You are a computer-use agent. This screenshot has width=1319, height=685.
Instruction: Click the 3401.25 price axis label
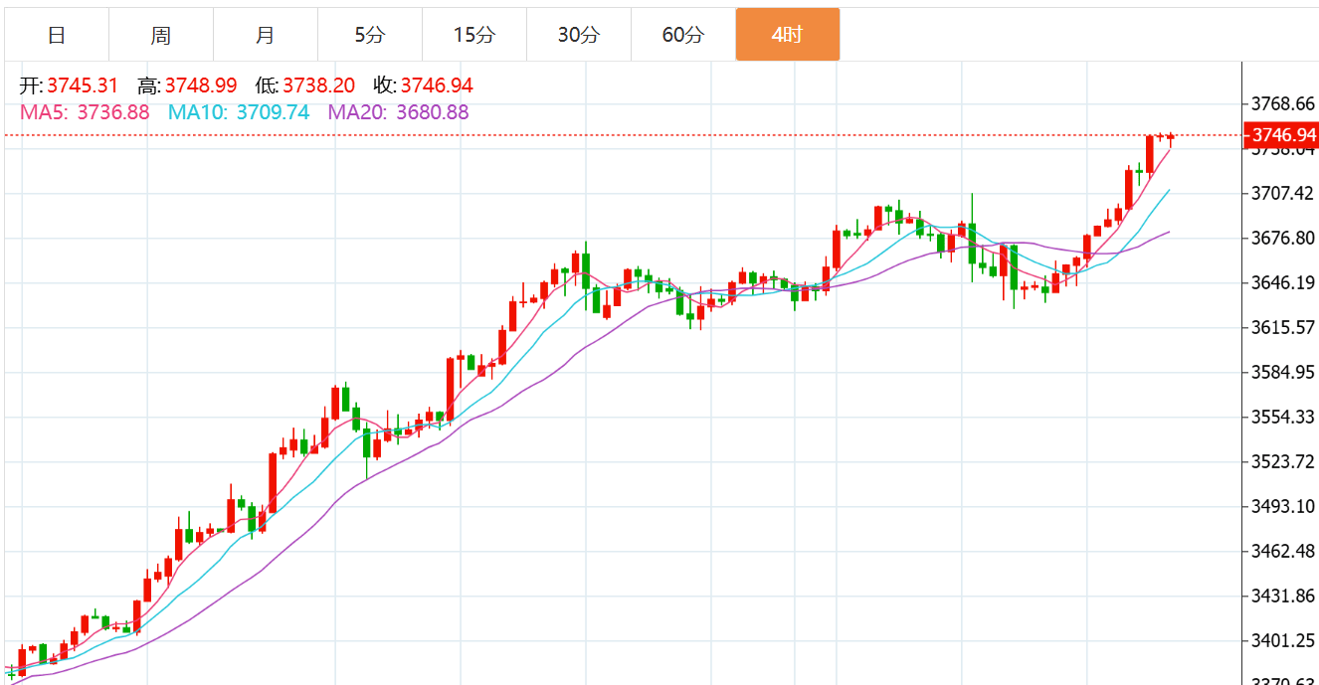(1283, 640)
